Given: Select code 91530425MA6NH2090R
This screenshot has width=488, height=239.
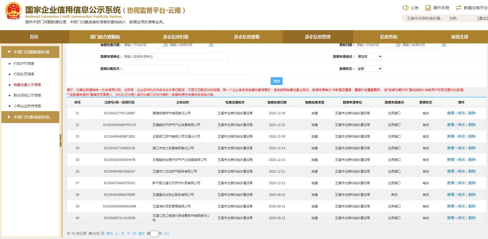Looking at the screenshot, I should tap(119, 206).
